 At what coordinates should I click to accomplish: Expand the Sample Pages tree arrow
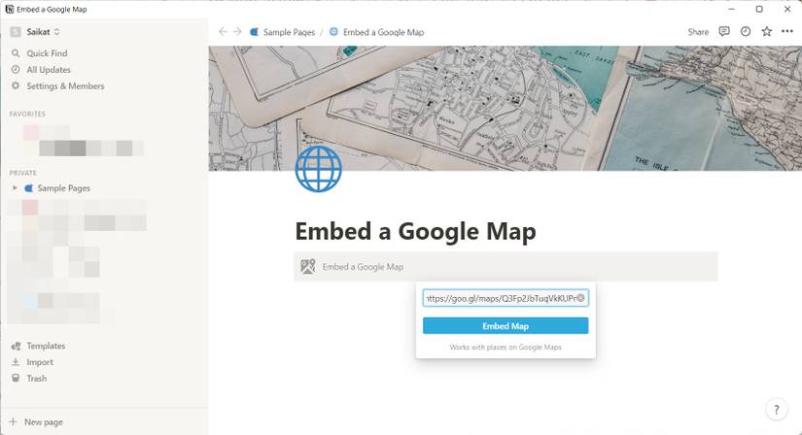[15, 188]
